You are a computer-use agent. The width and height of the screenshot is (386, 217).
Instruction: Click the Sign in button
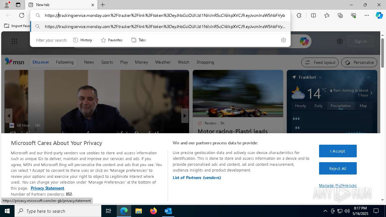pyautogui.click(x=361, y=41)
